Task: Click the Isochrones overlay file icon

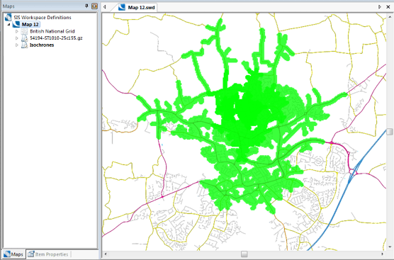Action: [24, 45]
